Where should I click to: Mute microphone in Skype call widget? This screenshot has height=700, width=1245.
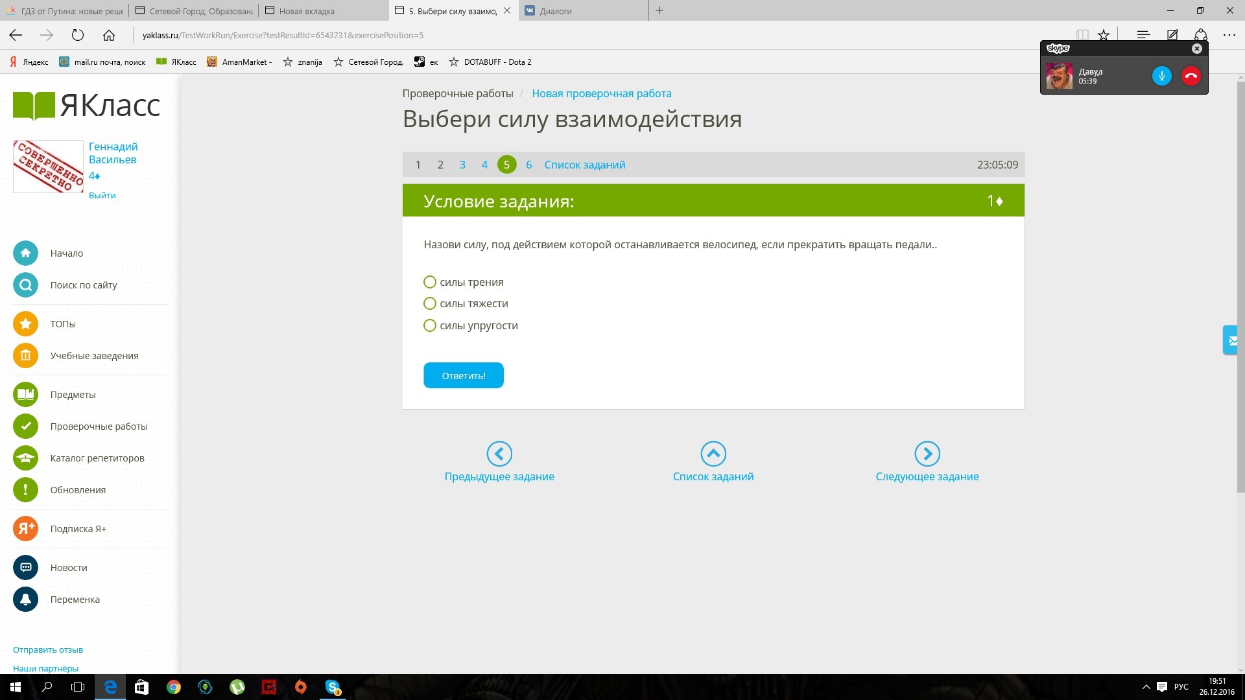(x=1161, y=76)
